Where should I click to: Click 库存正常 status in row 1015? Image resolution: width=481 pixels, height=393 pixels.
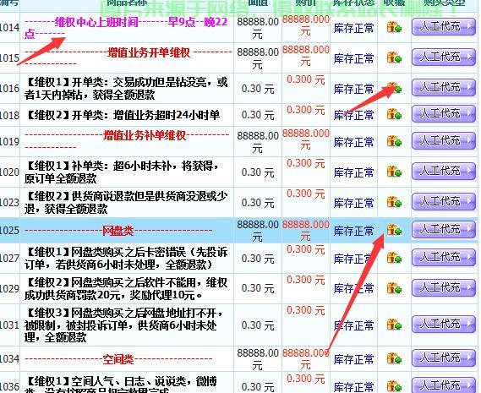pyautogui.click(x=353, y=58)
